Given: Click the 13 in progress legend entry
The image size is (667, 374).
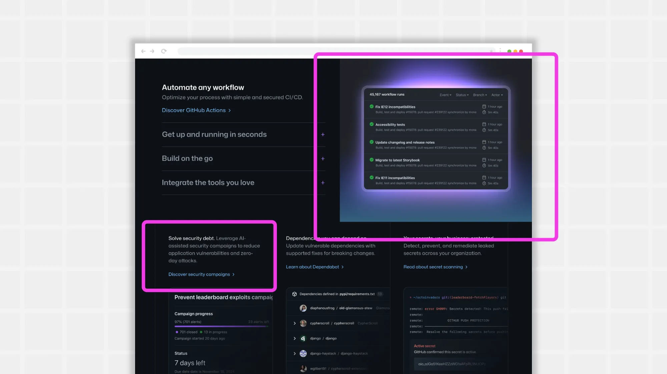Looking at the screenshot, I should pos(213,332).
